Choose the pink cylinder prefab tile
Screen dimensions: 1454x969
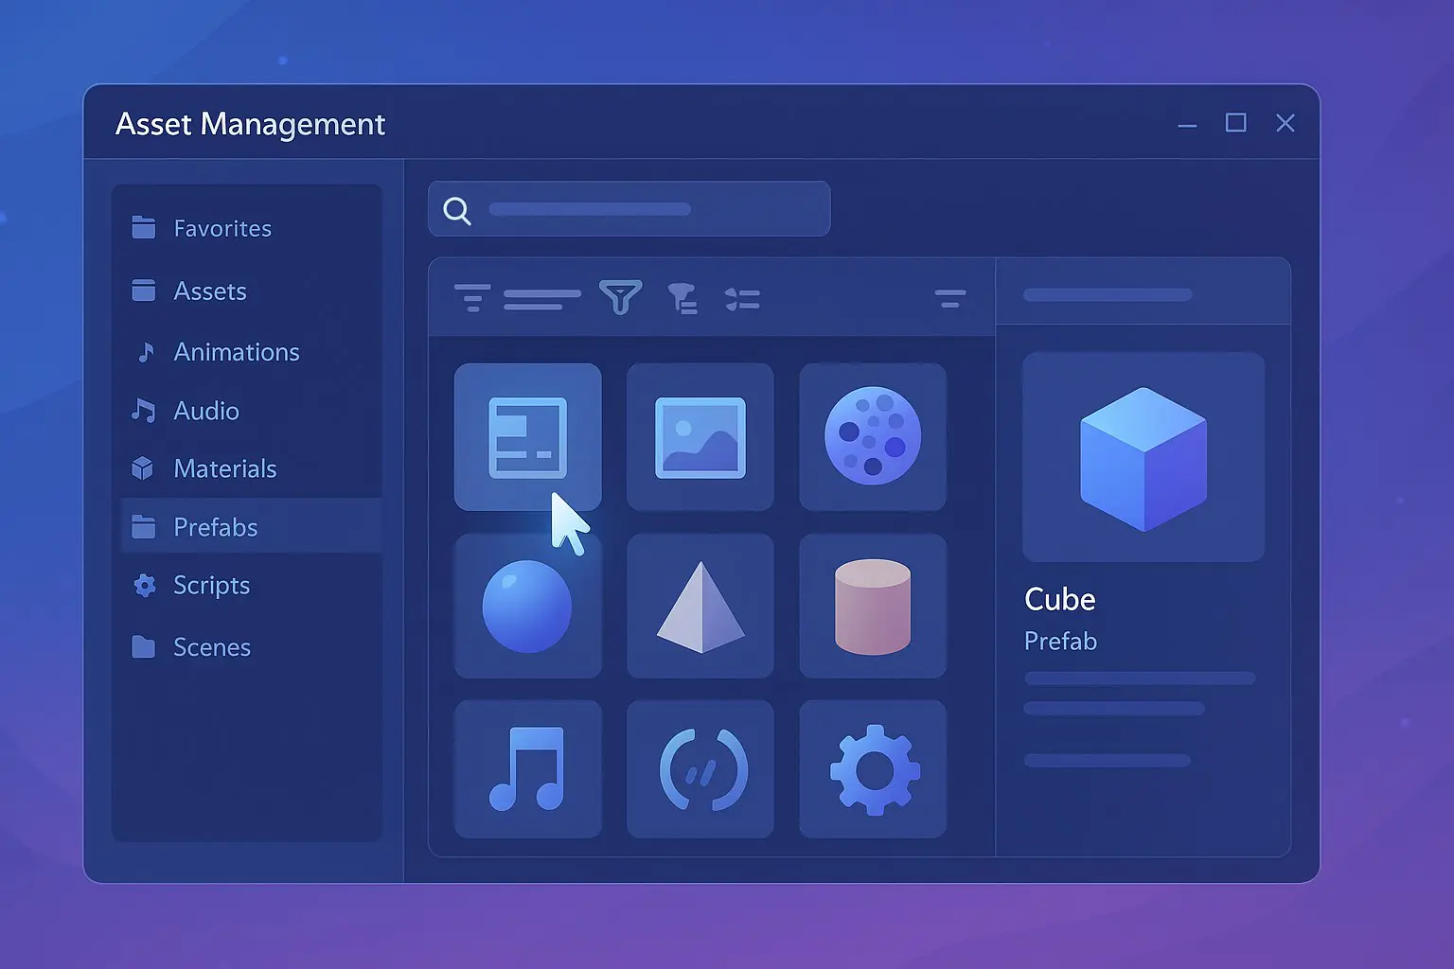coord(872,607)
